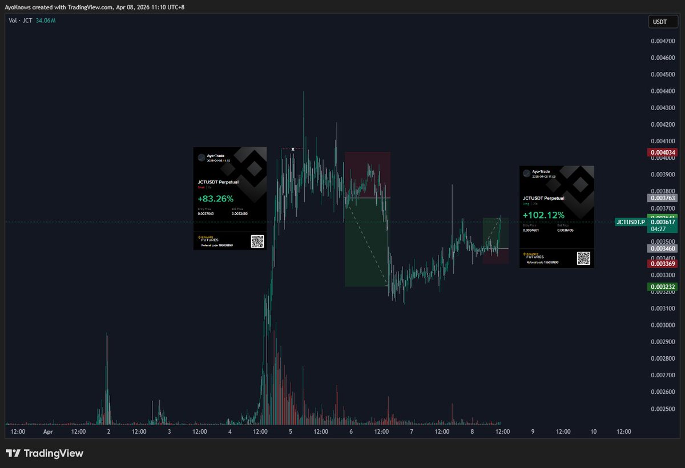Click the 0.004500 price scale value
The width and height of the screenshot is (685, 468).
pyautogui.click(x=662, y=74)
